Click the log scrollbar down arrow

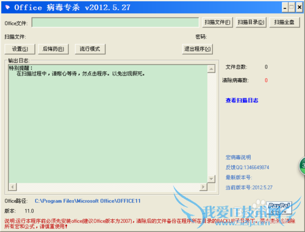click(x=211, y=179)
